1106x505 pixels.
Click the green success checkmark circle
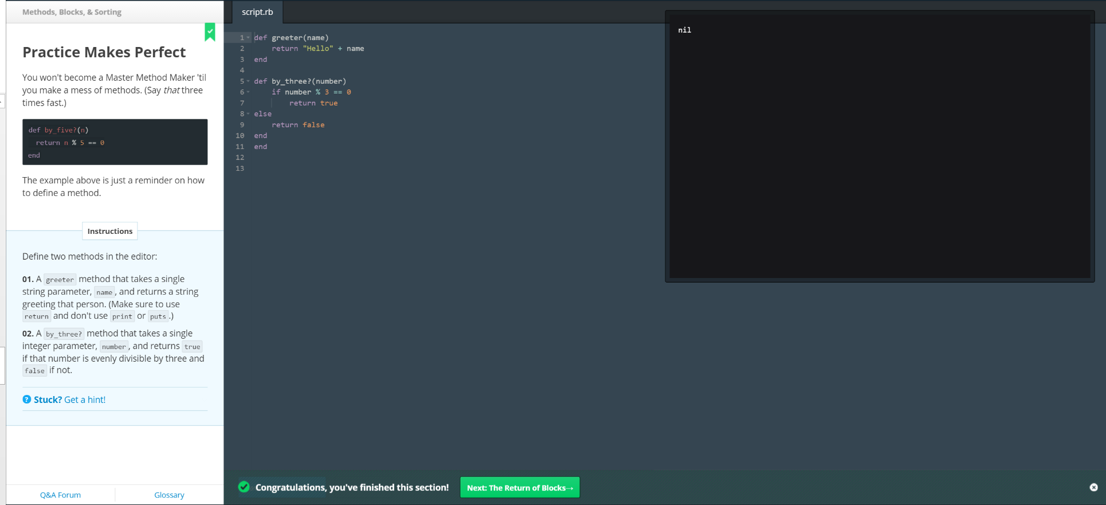pos(244,487)
